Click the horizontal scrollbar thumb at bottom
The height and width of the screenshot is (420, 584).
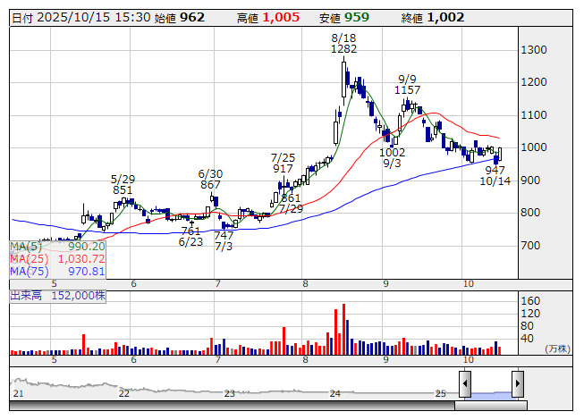491,405
